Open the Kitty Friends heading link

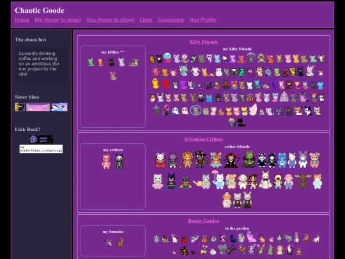(x=204, y=42)
